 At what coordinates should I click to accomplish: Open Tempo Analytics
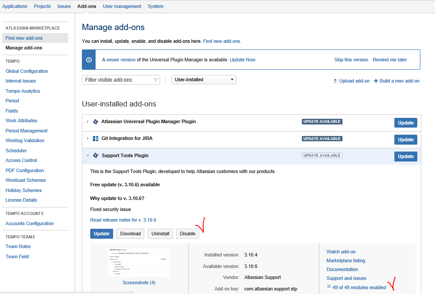pyautogui.click(x=23, y=91)
